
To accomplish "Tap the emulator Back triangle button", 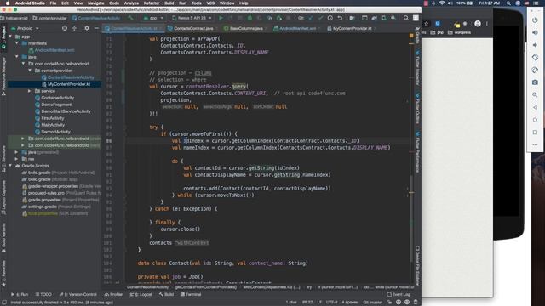I will 535,107.
